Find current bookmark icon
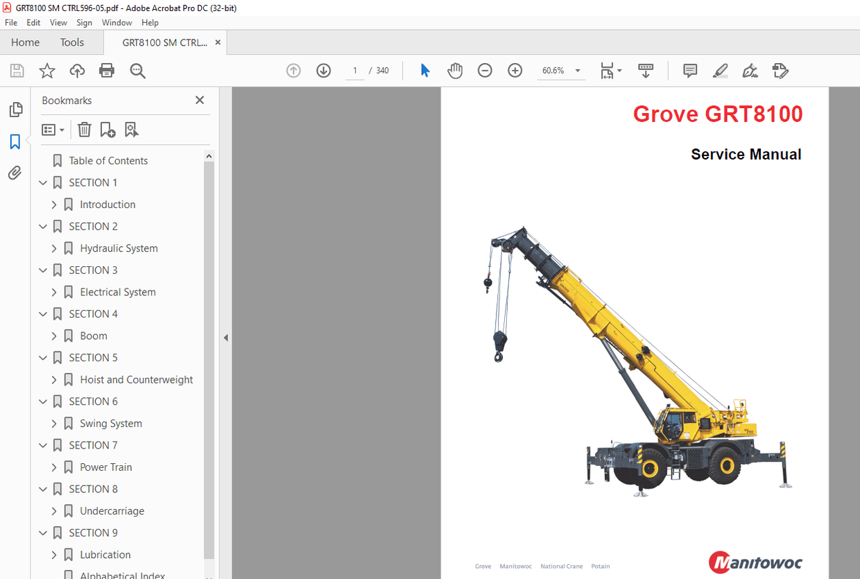860x579 pixels. 131,130
